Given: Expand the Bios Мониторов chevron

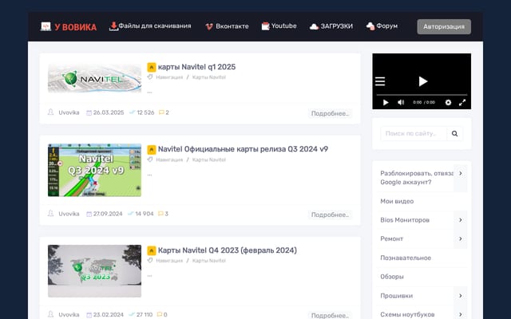Looking at the screenshot, I should point(461,220).
